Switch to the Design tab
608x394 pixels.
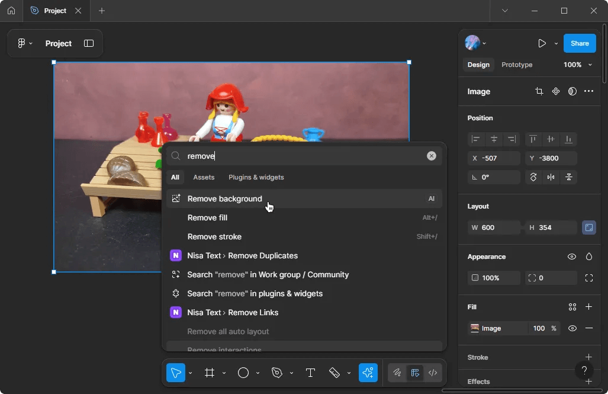tap(478, 65)
